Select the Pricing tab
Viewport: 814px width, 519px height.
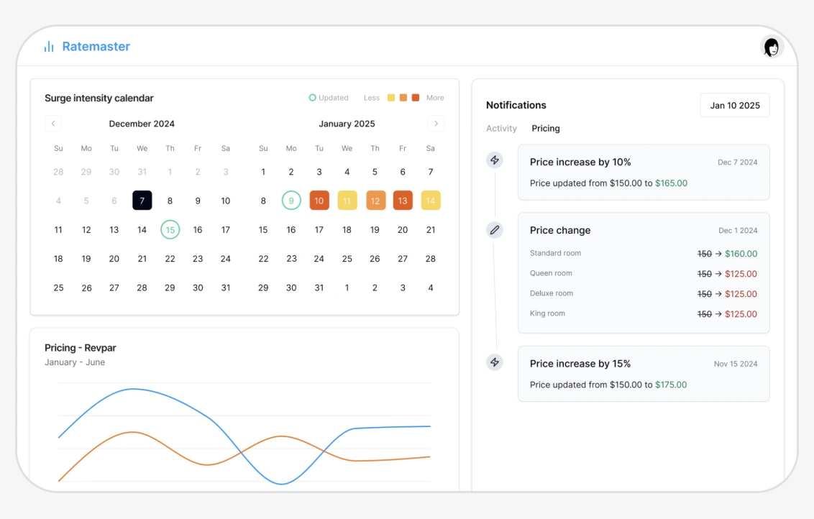[x=546, y=128]
